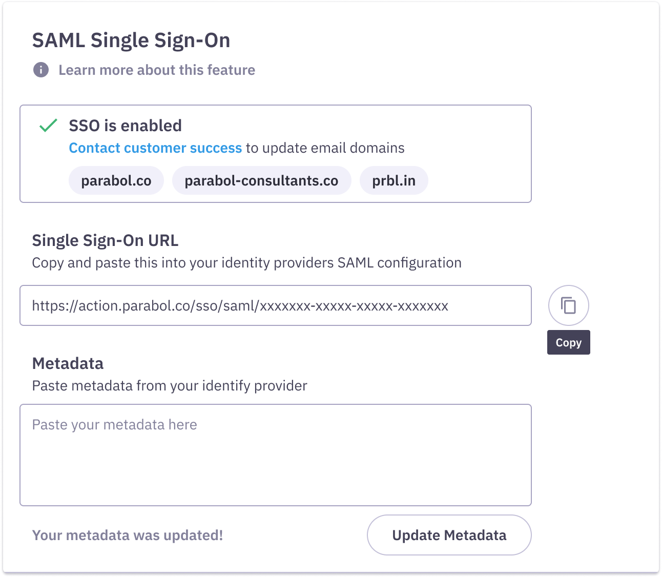Click the SSO is enabled status panel

click(x=275, y=153)
